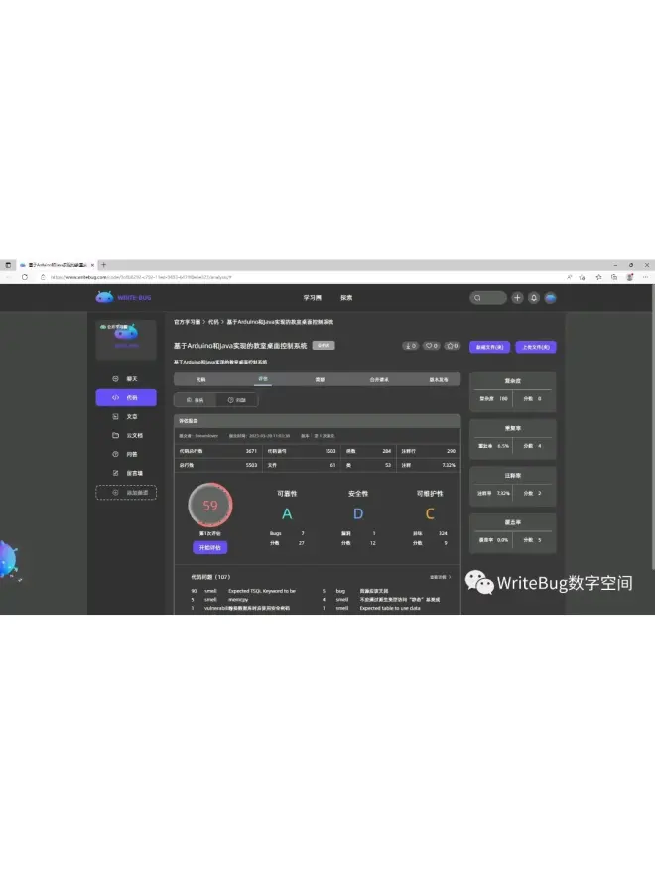Expand the 查看全部 link in code issues
655x874 pixels.
pyautogui.click(x=439, y=576)
